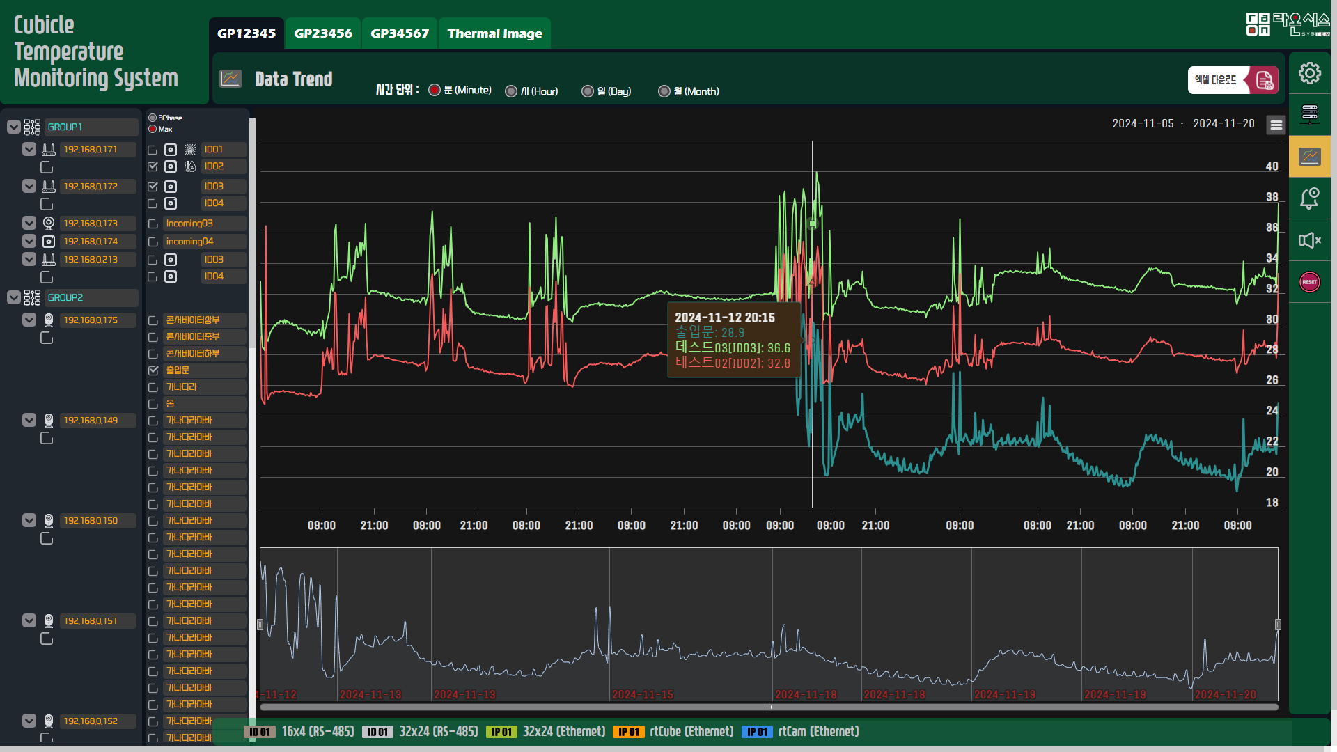The width and height of the screenshot is (1337, 752).
Task: Click the GROUP2 network tree icon
Action: (x=32, y=297)
